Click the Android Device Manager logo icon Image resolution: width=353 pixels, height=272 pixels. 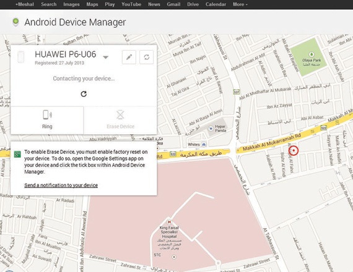(x=15, y=22)
